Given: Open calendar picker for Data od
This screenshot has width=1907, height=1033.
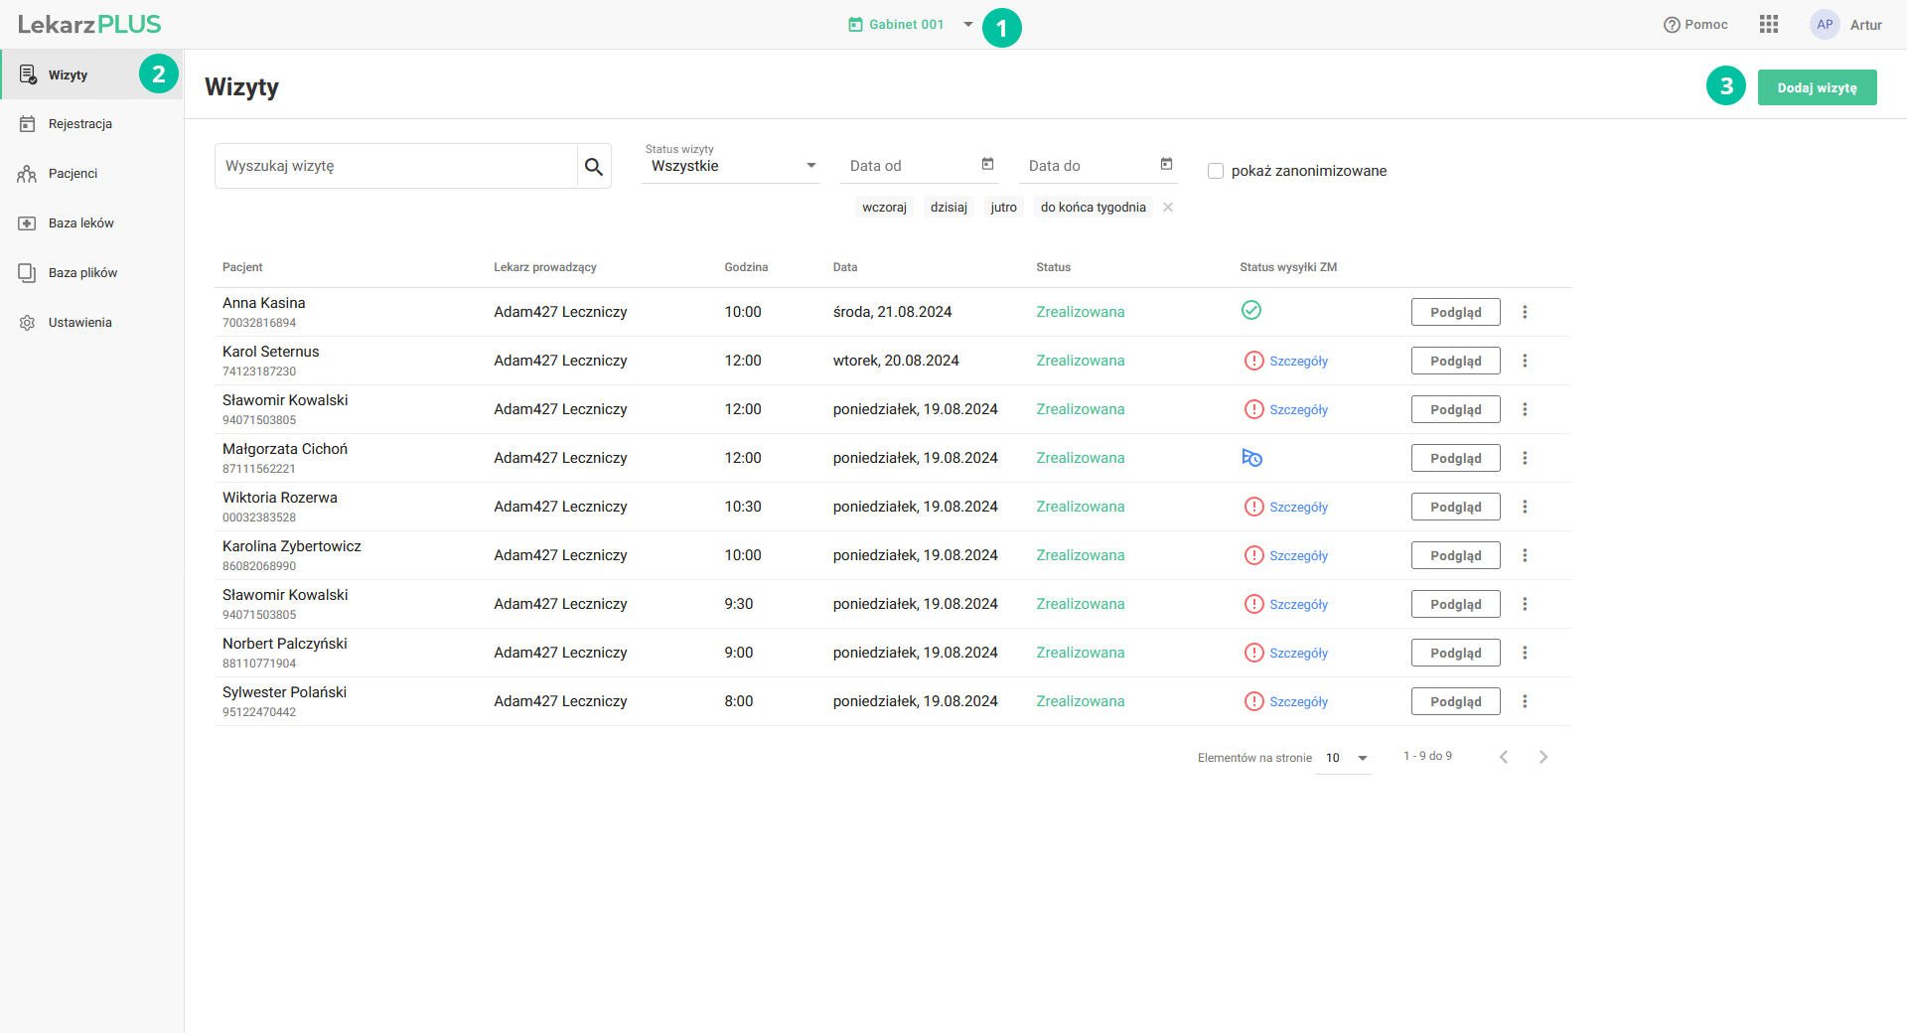Looking at the screenshot, I should [987, 165].
